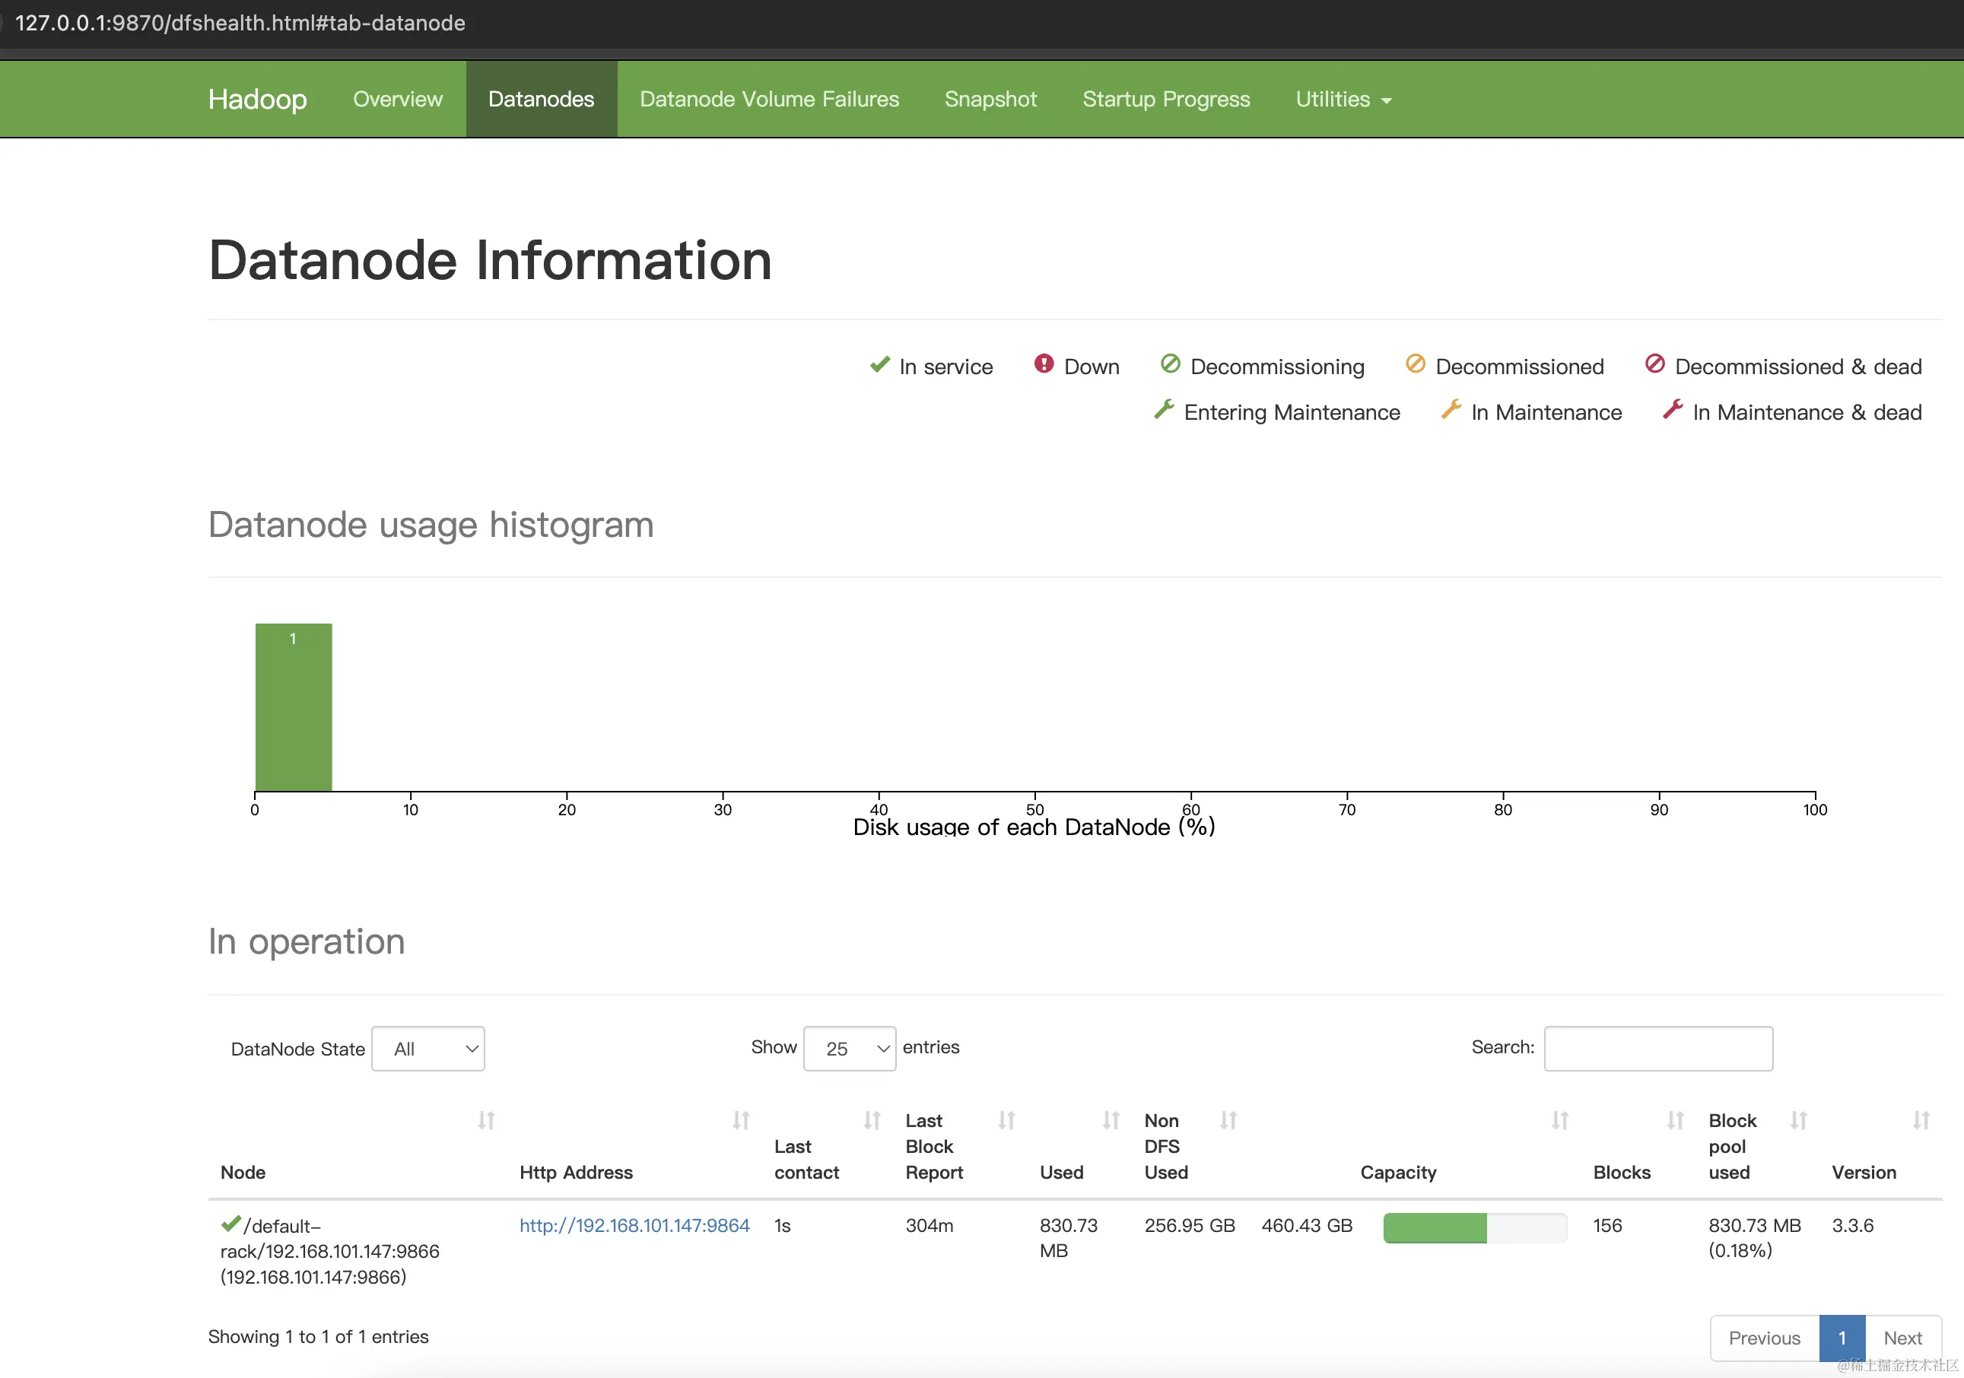Expand the Utilities menu
Image resolution: width=1964 pixels, height=1378 pixels.
coord(1342,98)
